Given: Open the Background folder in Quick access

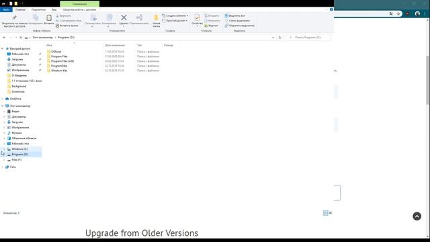Looking at the screenshot, I should pyautogui.click(x=19, y=86).
